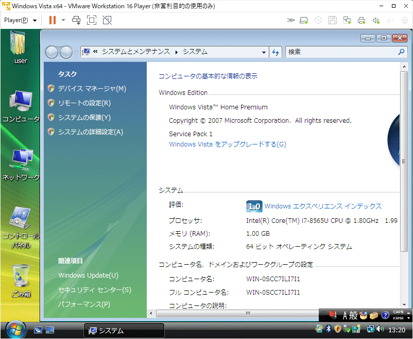Click the システム taskbar button
Viewport: 413px width, 339px height.
124,330
